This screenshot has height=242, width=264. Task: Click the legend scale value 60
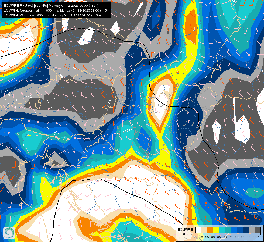pyautogui.click(x=213, y=237)
